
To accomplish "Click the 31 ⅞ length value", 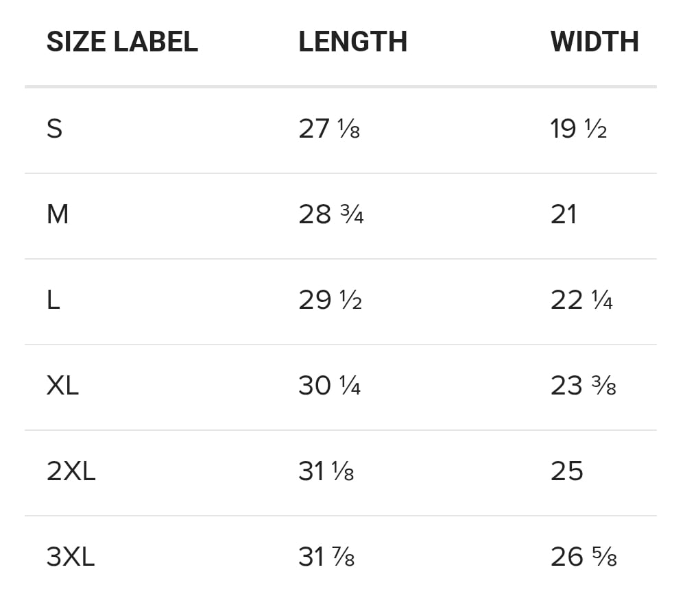I will click(x=326, y=557).
